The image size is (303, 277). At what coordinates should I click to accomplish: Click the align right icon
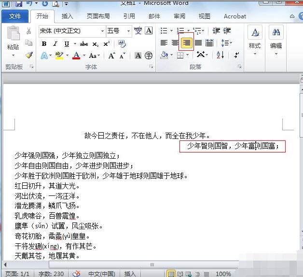186,43
